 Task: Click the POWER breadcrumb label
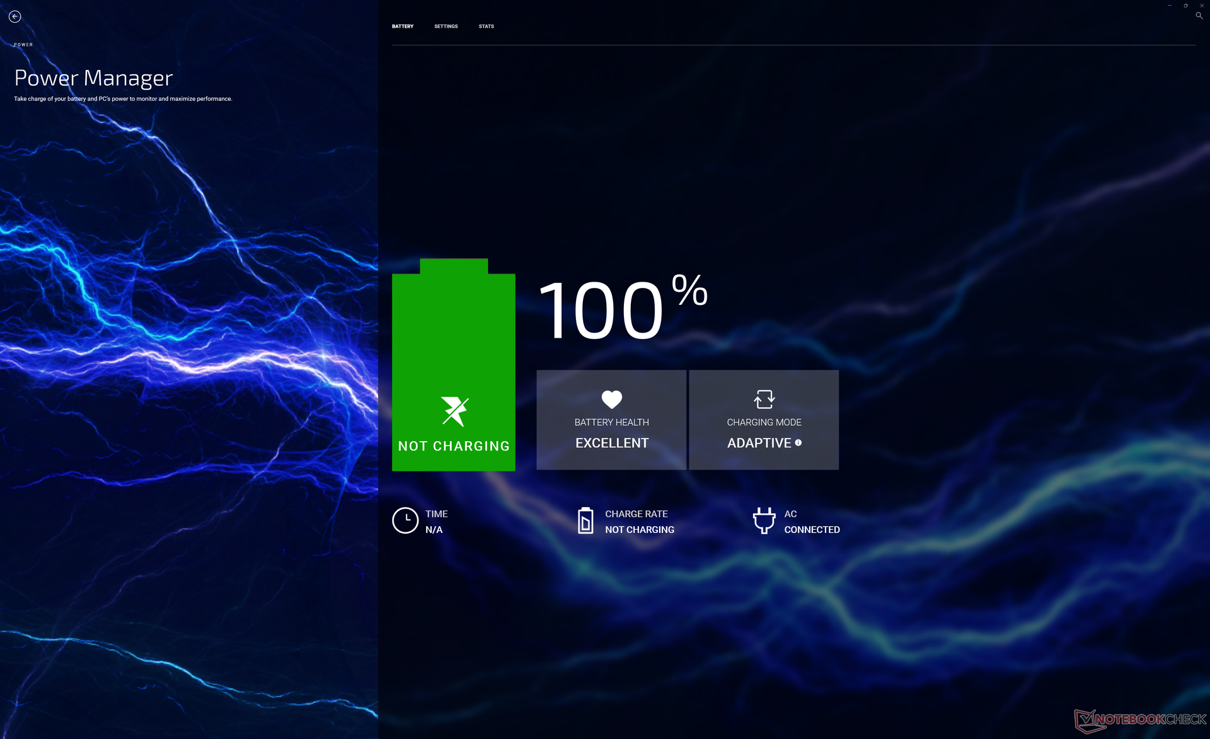coord(23,45)
